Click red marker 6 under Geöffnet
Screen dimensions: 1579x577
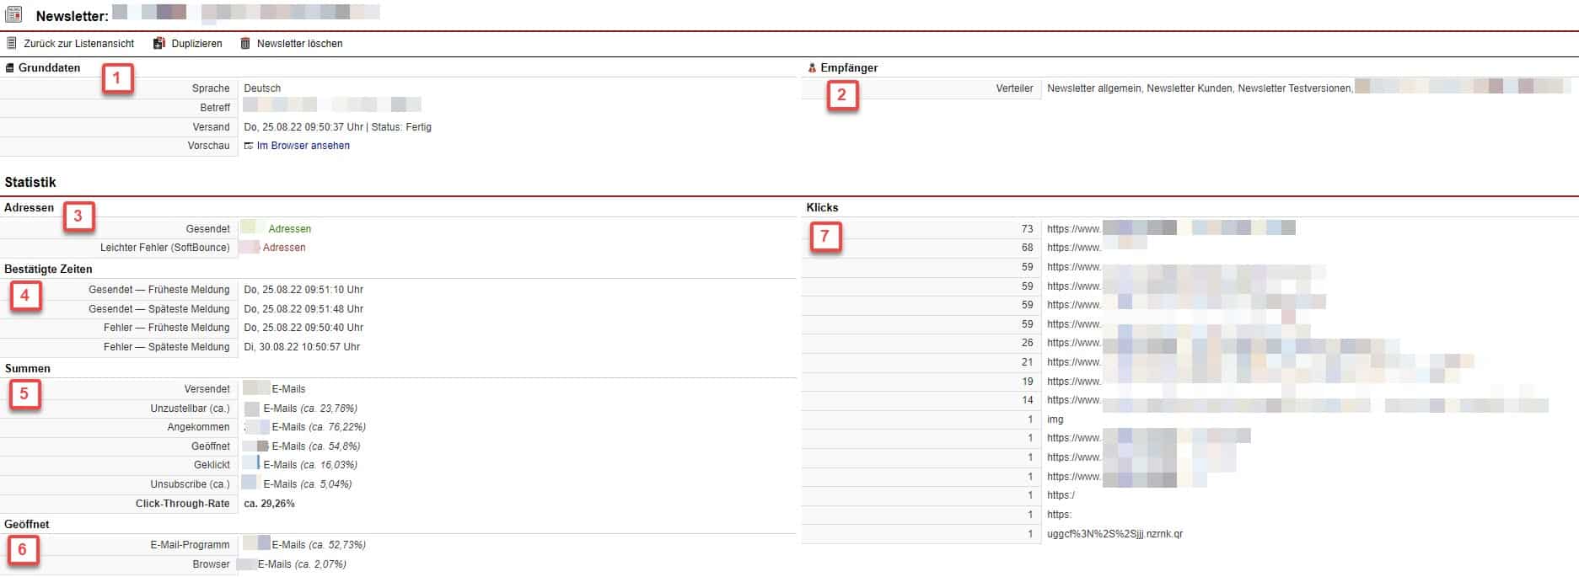click(23, 550)
